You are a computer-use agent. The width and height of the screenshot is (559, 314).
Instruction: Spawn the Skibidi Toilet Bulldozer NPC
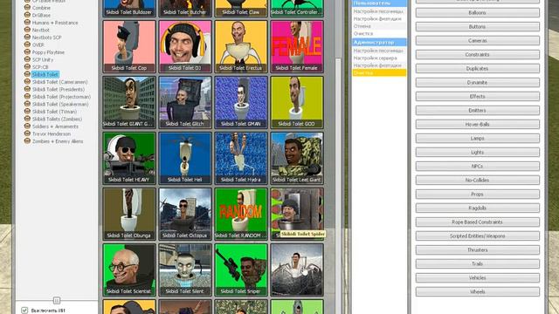129,8
